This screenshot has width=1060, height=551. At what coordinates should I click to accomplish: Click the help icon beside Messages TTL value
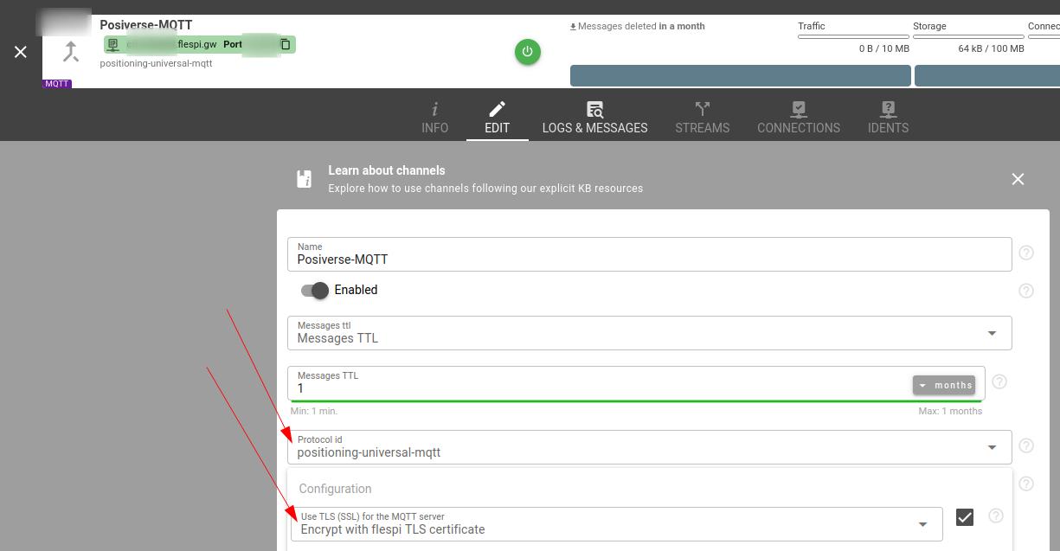(999, 381)
